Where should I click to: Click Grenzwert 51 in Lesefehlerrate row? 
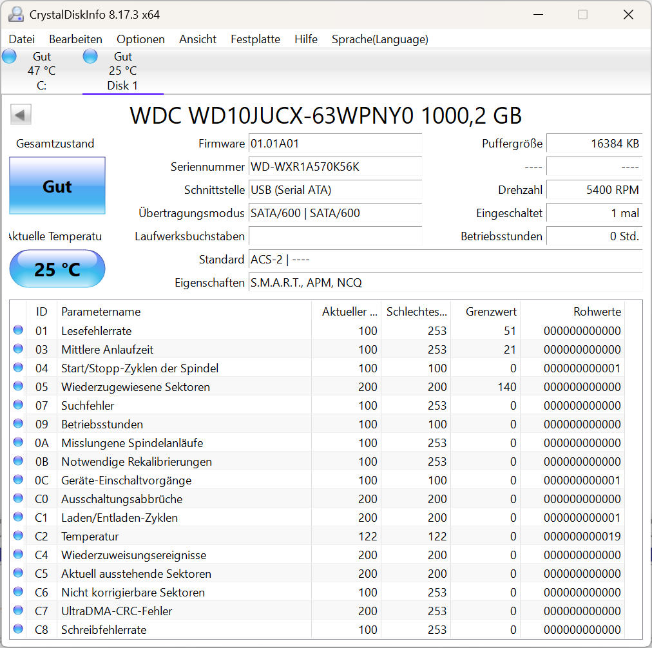pos(510,330)
